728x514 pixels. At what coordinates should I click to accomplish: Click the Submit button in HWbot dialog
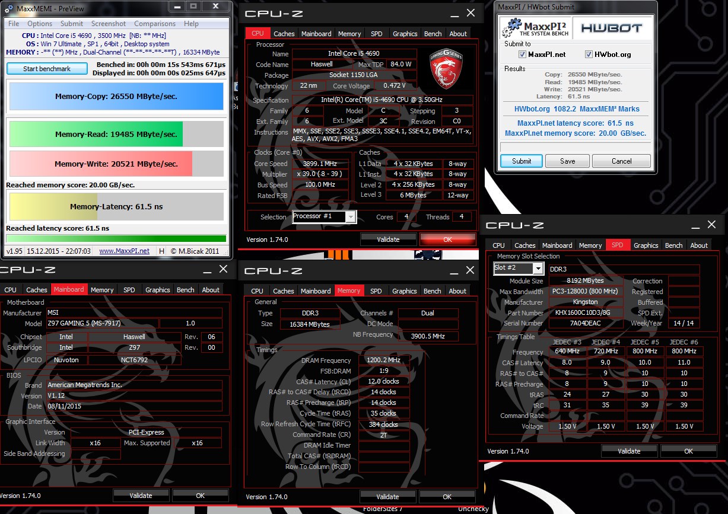coord(522,161)
